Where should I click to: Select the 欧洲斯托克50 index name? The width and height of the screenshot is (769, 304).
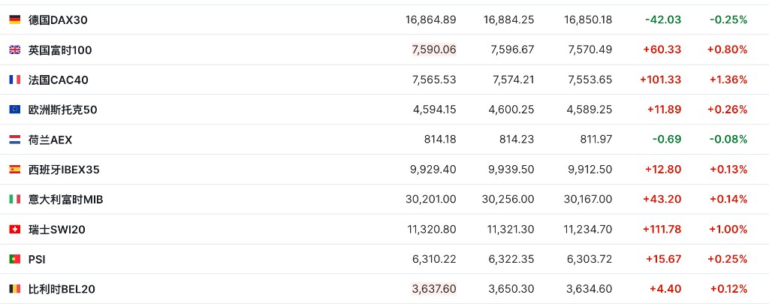(x=63, y=110)
